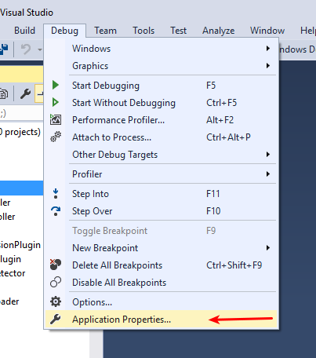Click the Options gear icon
The image size is (316, 358).
56,301
